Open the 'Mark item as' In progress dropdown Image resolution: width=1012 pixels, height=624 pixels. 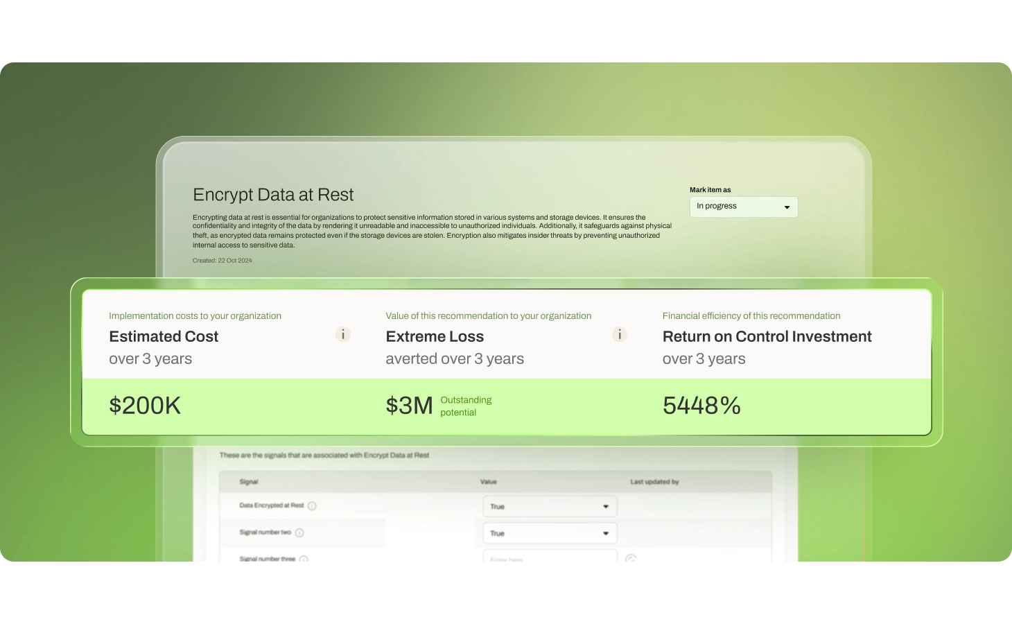tap(743, 207)
